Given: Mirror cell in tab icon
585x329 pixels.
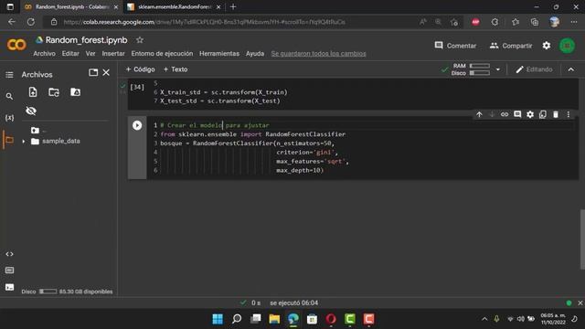Looking at the screenshot, I should [543, 114].
